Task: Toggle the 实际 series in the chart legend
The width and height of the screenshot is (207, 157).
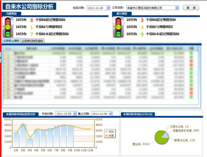Action: (x=110, y=132)
